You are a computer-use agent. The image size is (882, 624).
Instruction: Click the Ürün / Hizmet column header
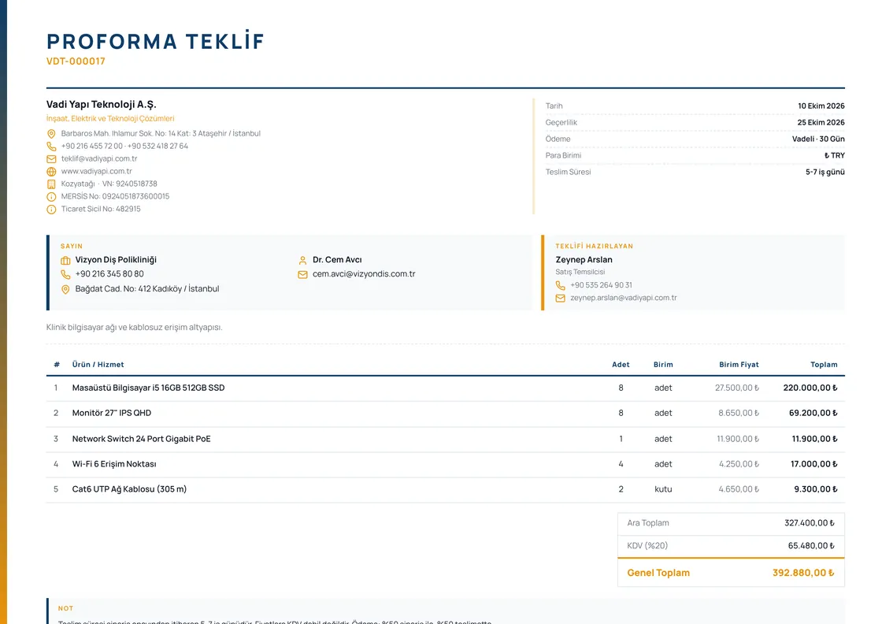click(98, 365)
